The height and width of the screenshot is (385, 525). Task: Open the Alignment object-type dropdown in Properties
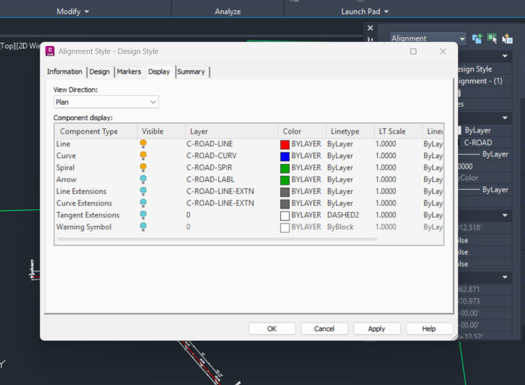[428, 38]
